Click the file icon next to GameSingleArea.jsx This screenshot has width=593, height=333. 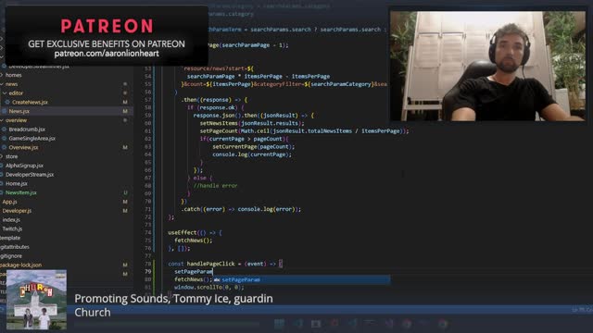click(4, 138)
